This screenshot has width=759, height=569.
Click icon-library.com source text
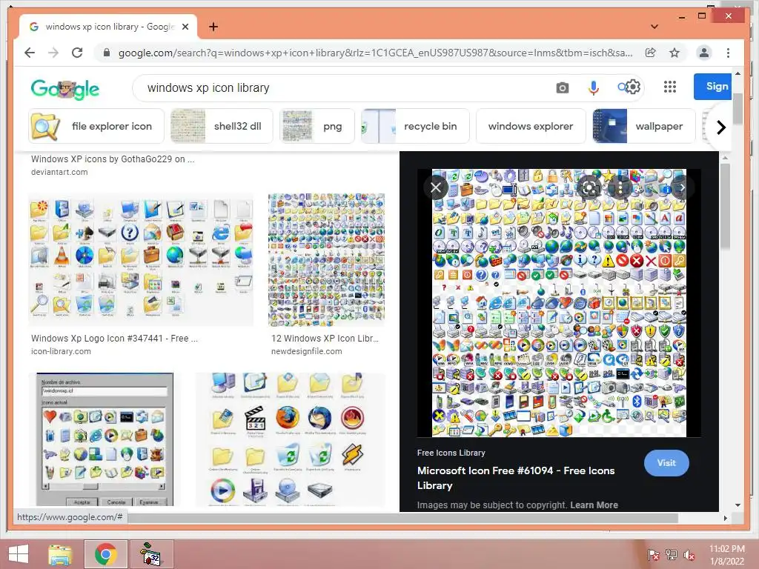coord(61,351)
